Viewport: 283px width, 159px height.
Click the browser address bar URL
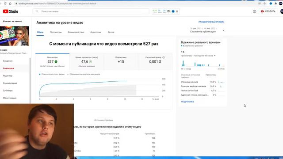[x=57, y=4]
